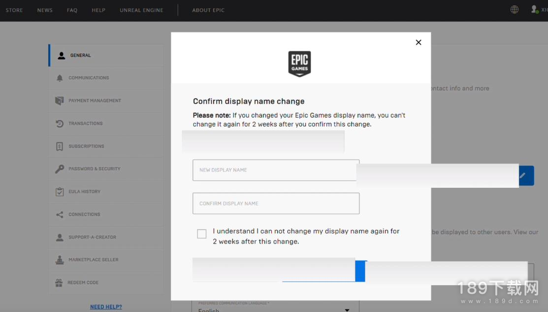Image resolution: width=548 pixels, height=312 pixels.
Task: Click the Support-A-Creator person icon
Action: pyautogui.click(x=60, y=237)
